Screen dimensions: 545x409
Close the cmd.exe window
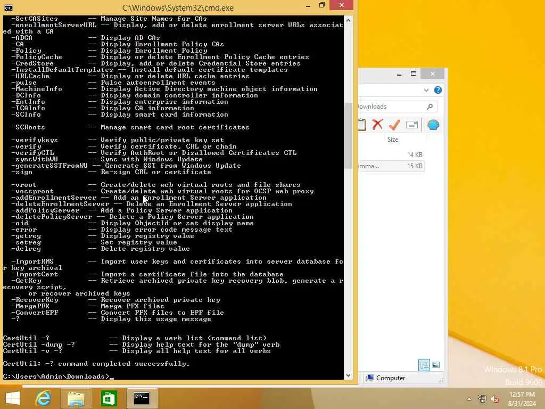click(341, 5)
